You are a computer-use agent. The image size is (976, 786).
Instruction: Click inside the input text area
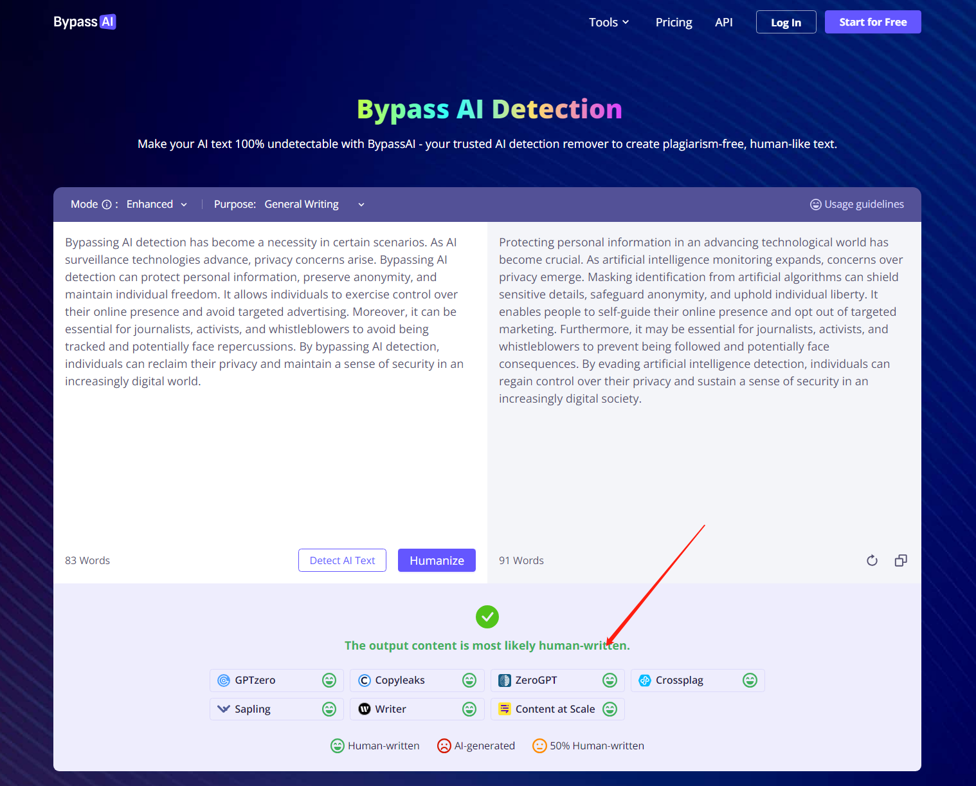[x=270, y=383]
